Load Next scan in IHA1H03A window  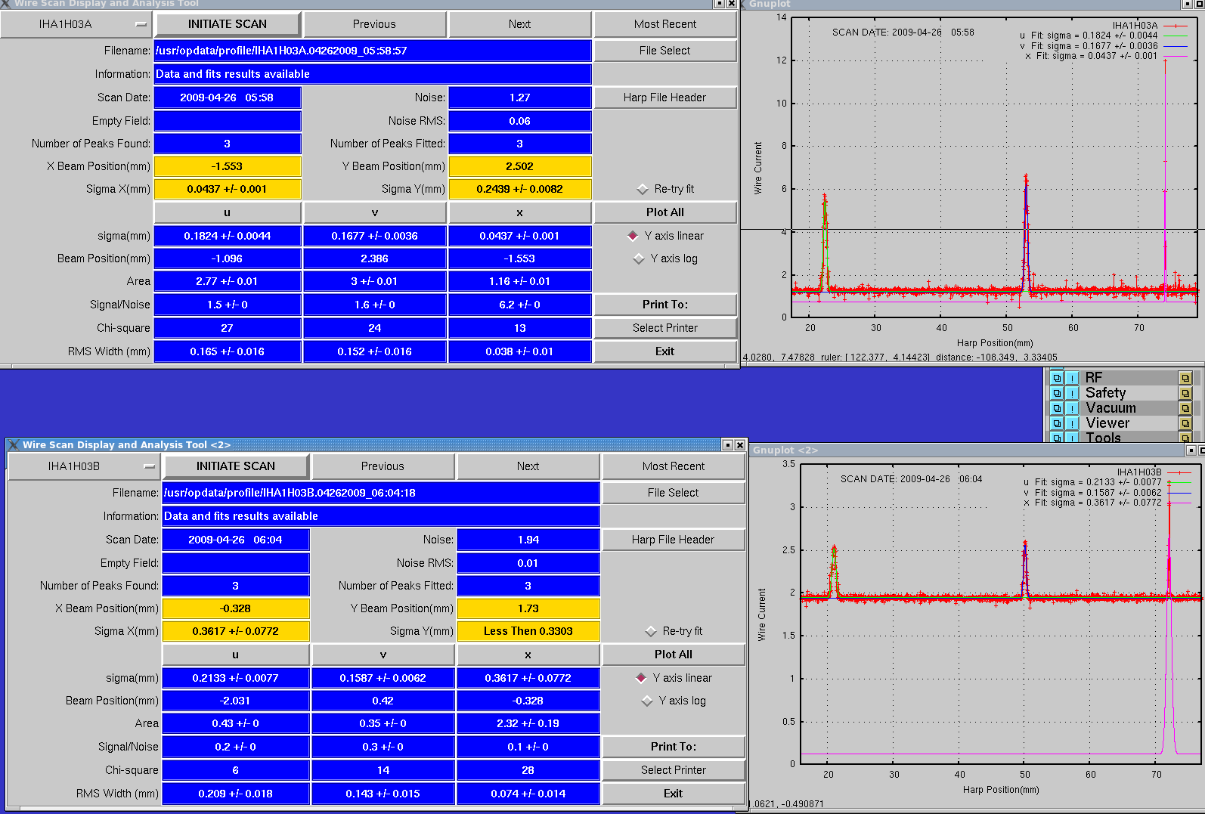pos(519,24)
